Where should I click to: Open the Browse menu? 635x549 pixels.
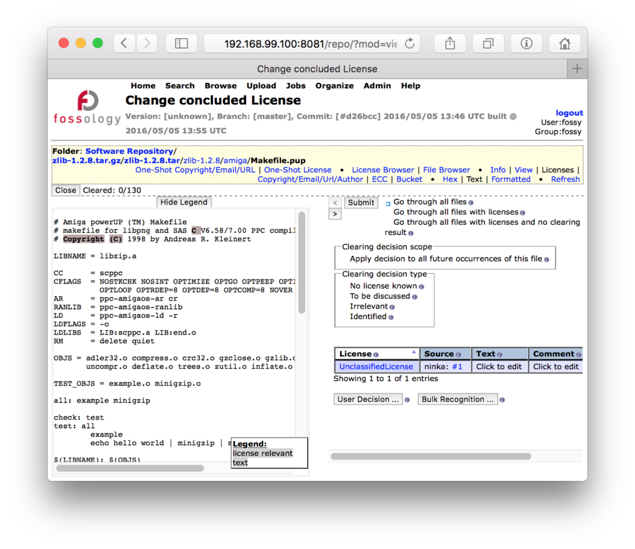[220, 86]
